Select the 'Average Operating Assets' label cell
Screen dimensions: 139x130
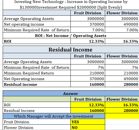(37, 62)
